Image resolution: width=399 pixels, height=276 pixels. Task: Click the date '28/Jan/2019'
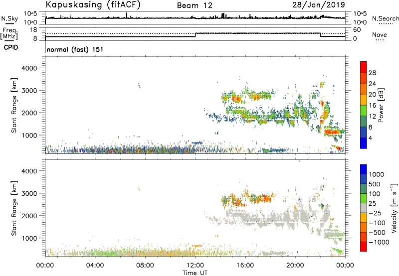[319, 5]
